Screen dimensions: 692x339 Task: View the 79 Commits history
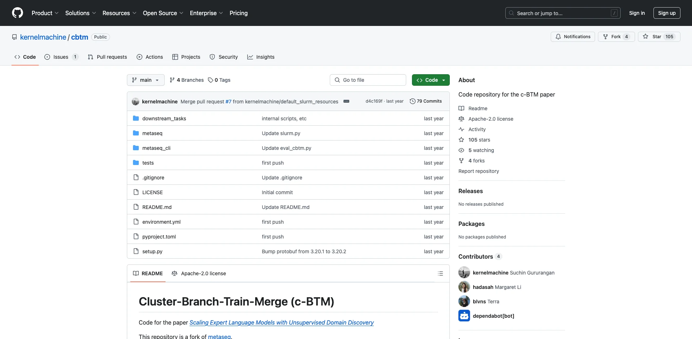[426, 101]
